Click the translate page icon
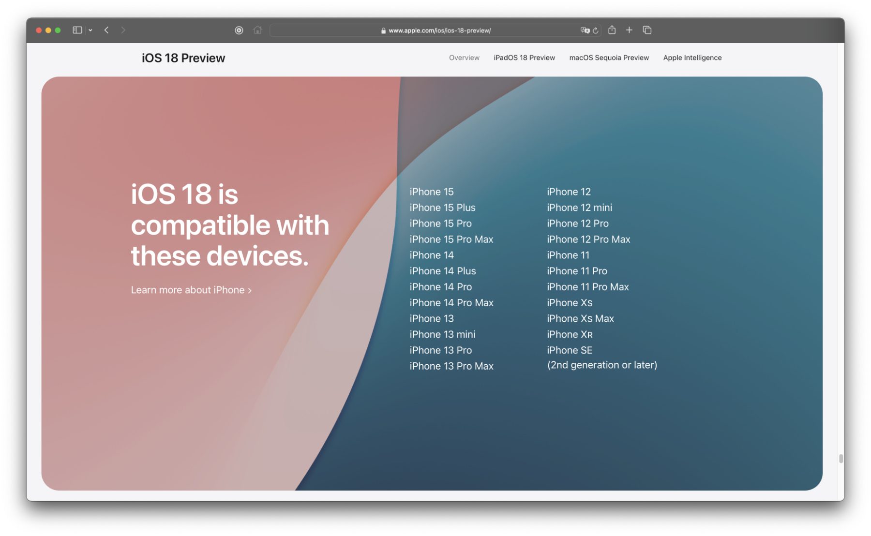871x536 pixels. 585,30
